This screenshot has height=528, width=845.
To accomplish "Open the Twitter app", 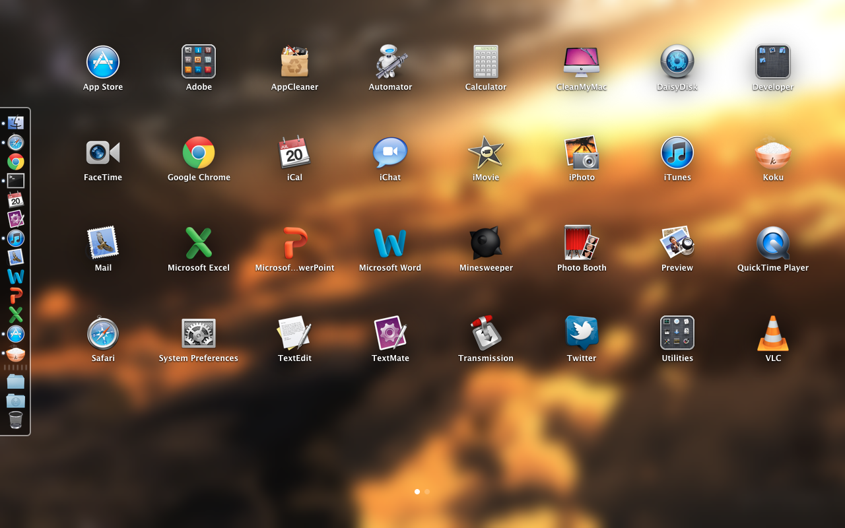I will pos(582,333).
